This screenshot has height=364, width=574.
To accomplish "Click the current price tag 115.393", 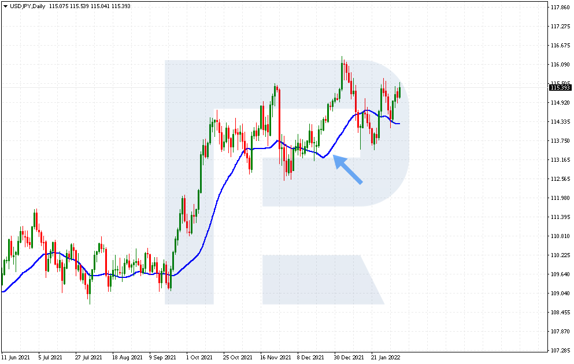I will click(559, 87).
